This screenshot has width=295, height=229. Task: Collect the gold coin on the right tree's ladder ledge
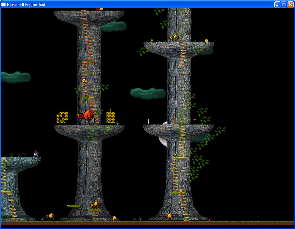pos(181,191)
